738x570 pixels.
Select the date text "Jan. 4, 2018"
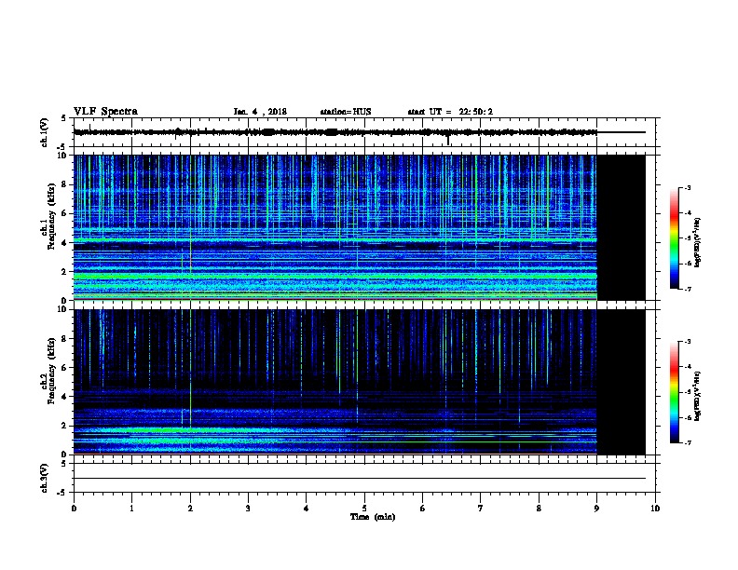260,112
